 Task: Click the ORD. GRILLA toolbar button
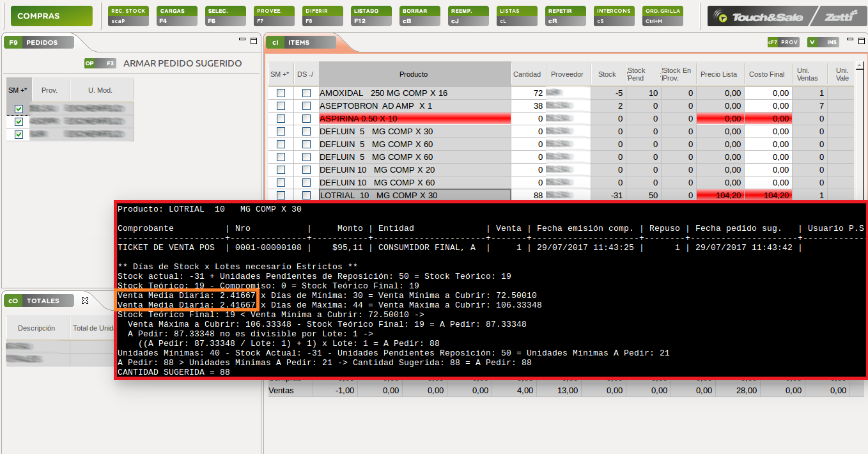(x=663, y=15)
